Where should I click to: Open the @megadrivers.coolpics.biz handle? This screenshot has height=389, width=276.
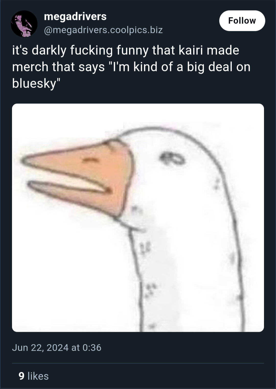103,30
